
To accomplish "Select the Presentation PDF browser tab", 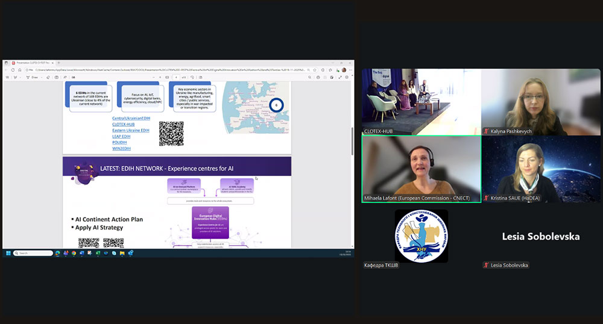I will (x=30, y=63).
